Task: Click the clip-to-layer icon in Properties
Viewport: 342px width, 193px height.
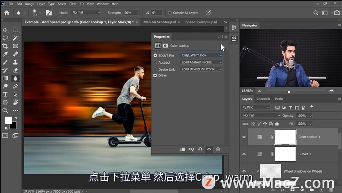Action: click(182, 149)
